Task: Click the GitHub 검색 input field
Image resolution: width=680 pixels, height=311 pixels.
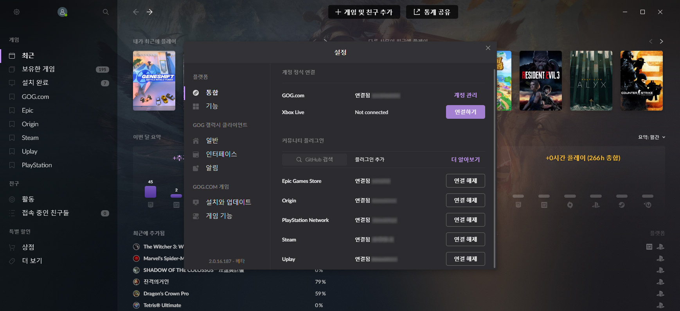Action: [x=315, y=160]
